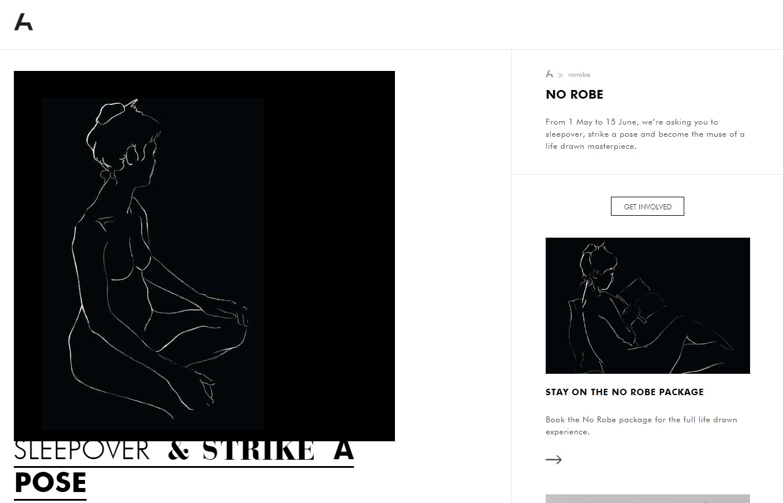Click the 'Book the No Robe package' description
Screen dimensions: 783x503
(642, 426)
